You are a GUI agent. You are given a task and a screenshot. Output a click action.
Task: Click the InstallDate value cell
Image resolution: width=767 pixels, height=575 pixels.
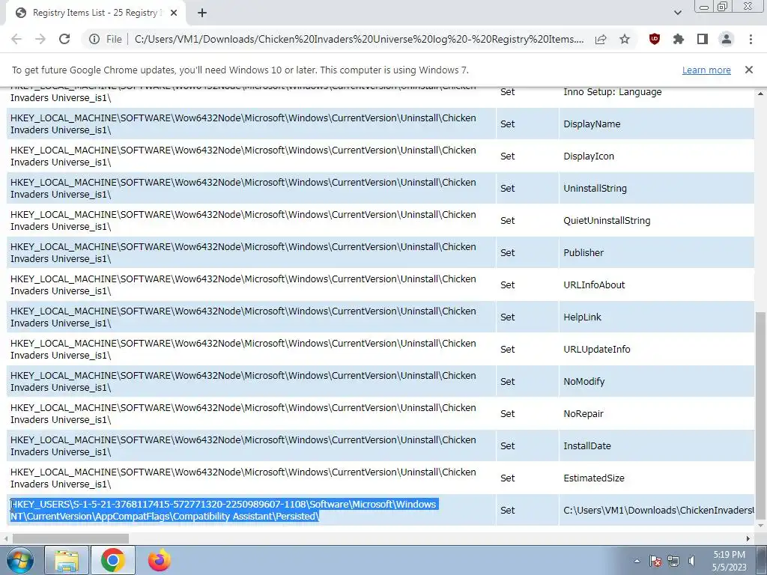tap(656, 446)
